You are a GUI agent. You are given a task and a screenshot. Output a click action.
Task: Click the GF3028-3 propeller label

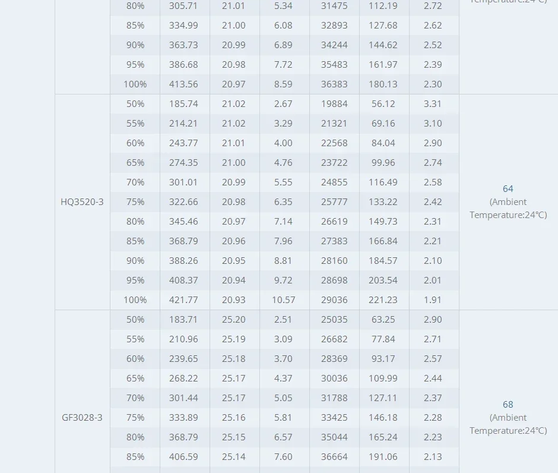click(82, 417)
